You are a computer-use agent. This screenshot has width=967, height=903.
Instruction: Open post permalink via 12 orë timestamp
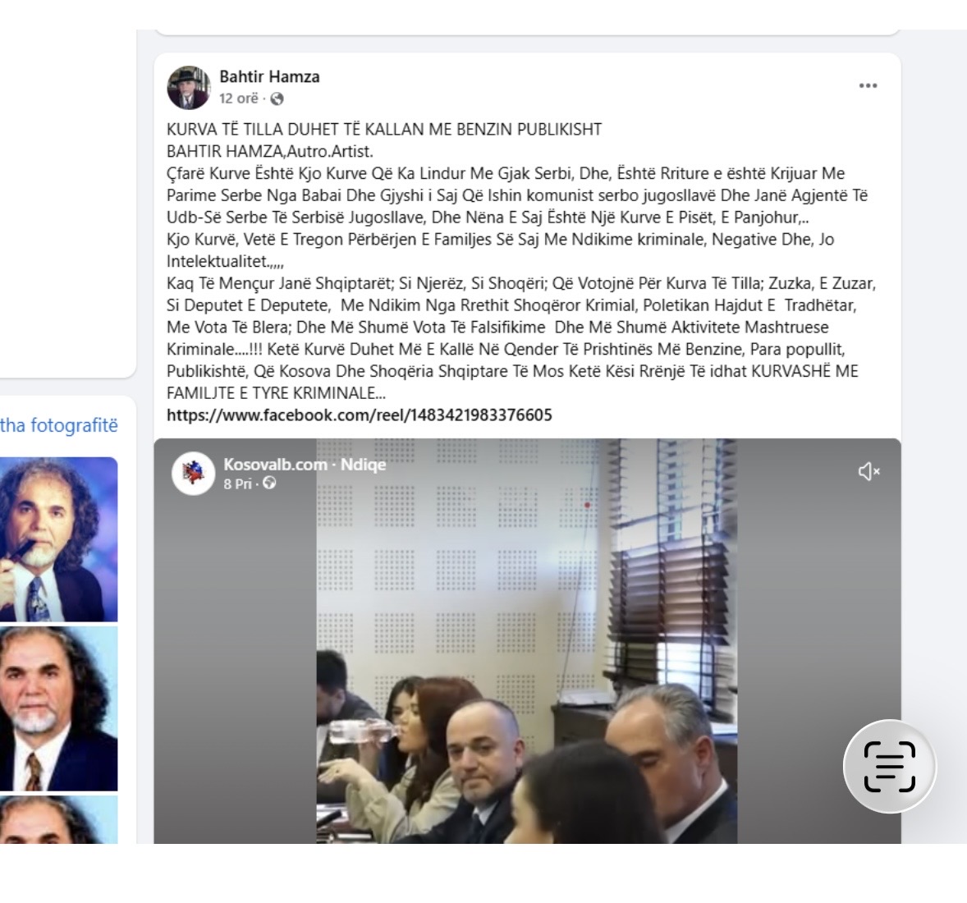[x=239, y=99]
